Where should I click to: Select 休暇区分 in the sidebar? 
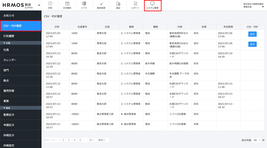[21, 135]
